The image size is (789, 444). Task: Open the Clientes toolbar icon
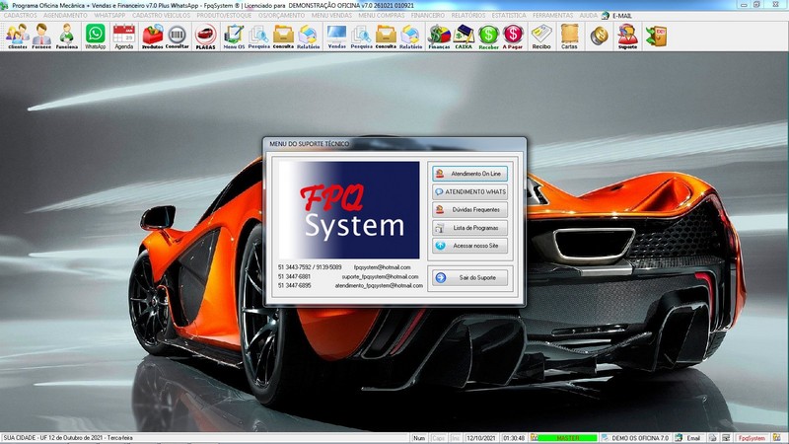(x=17, y=37)
